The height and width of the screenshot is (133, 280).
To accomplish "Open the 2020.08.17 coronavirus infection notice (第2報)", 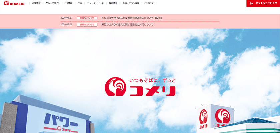I will click(132, 18).
